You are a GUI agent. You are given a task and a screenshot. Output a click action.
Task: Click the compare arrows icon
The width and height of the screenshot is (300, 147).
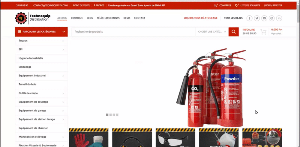pos(216,5)
